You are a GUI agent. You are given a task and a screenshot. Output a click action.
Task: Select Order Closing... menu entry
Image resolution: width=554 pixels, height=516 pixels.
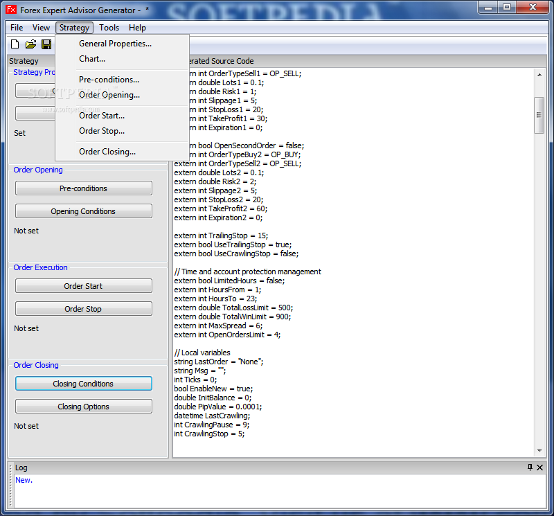(x=122, y=152)
